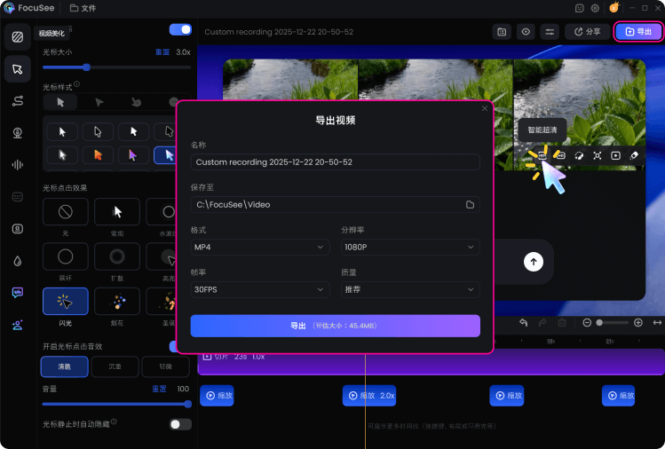Click the white upload arrow circle button
Screen dimensions: 665x449
pos(534,262)
